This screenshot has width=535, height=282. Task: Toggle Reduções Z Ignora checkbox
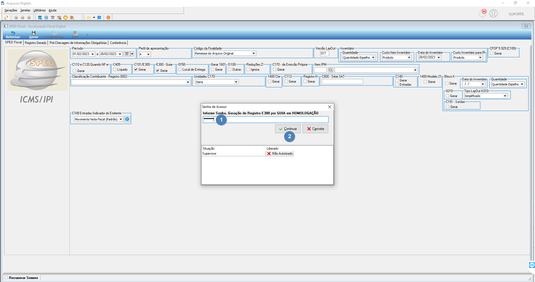coord(248,70)
